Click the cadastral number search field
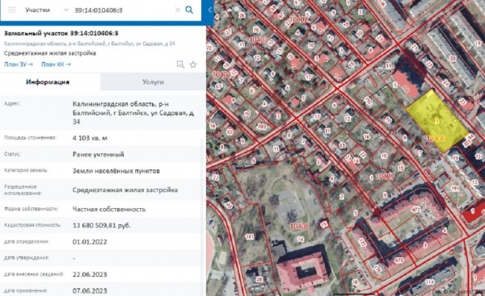485x296 pixels. point(122,10)
